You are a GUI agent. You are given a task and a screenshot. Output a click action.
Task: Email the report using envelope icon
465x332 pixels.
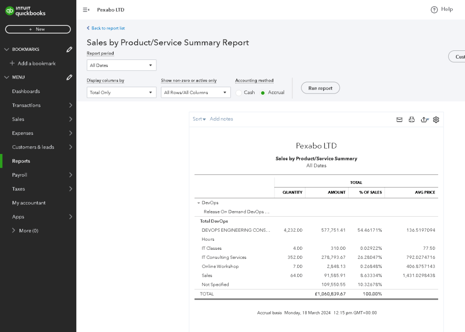point(399,119)
